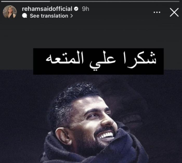Tap the man's visible ear in the photo
The width and height of the screenshot is (182, 163).
click(63, 136)
